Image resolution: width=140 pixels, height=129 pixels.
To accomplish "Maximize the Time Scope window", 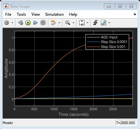I will point(120,6).
